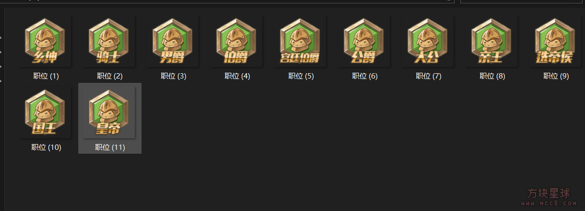The image size is (585, 211).
Task: Pick the 大公 badge icon
Action: click(428, 42)
